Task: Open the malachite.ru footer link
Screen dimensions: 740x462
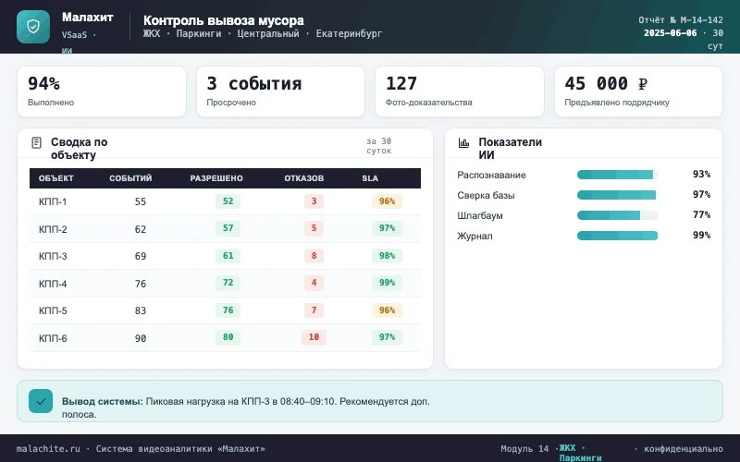Action: pyautogui.click(x=48, y=449)
